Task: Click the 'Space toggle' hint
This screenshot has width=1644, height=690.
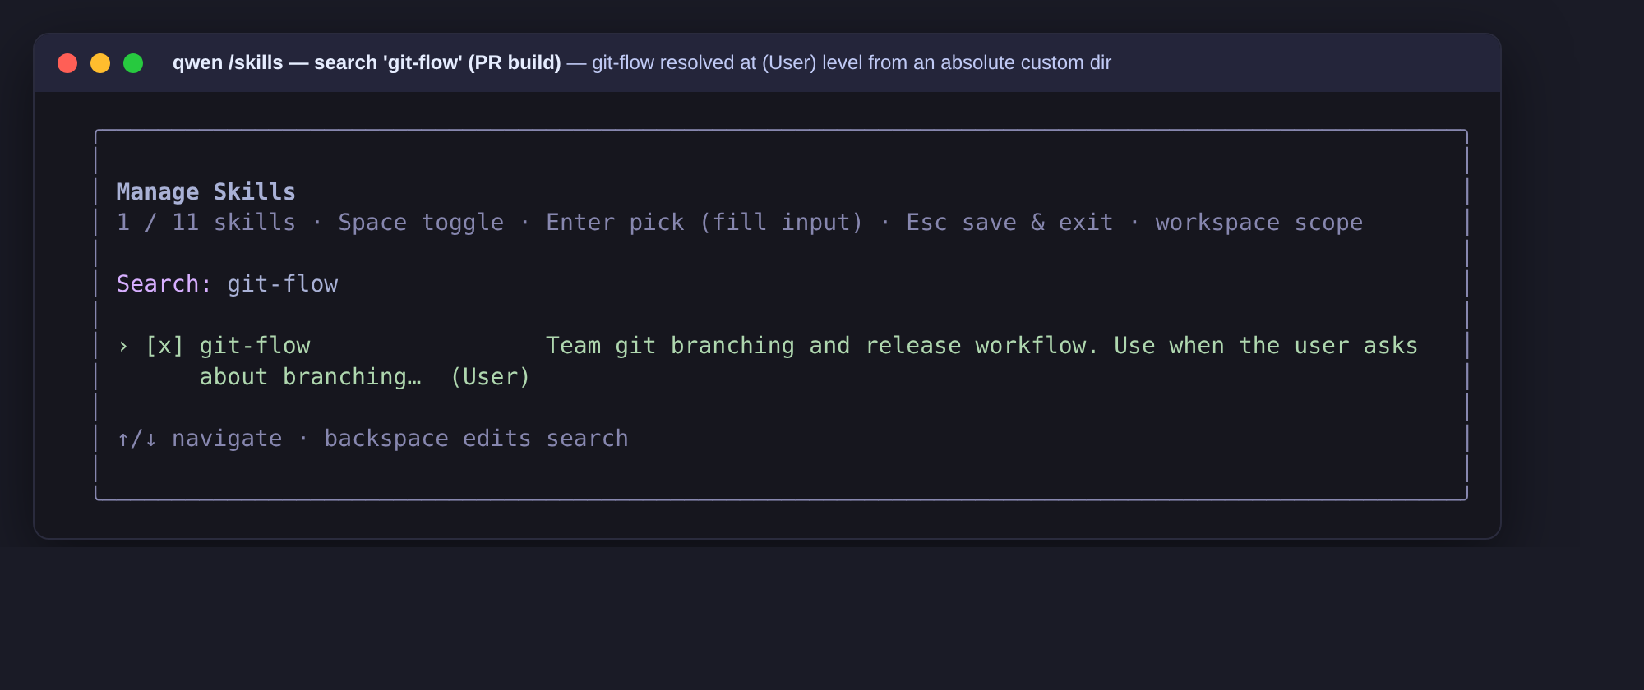Action: 421,223
